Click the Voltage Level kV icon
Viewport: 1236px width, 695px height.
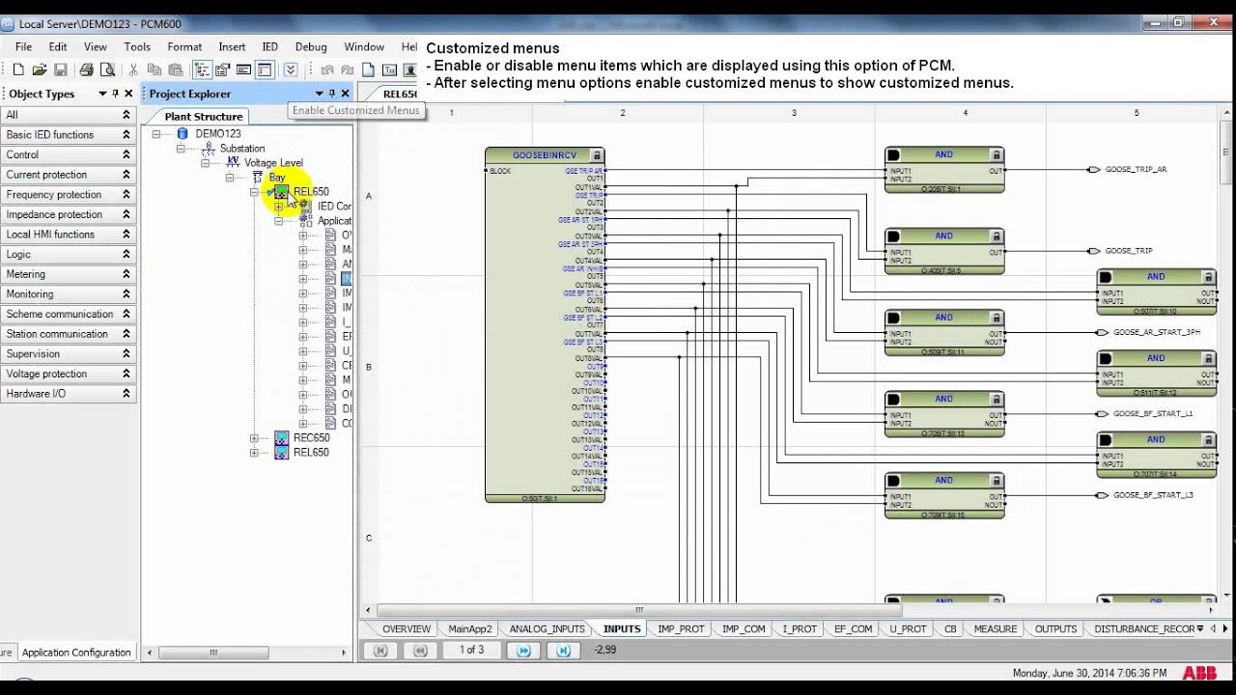click(233, 162)
